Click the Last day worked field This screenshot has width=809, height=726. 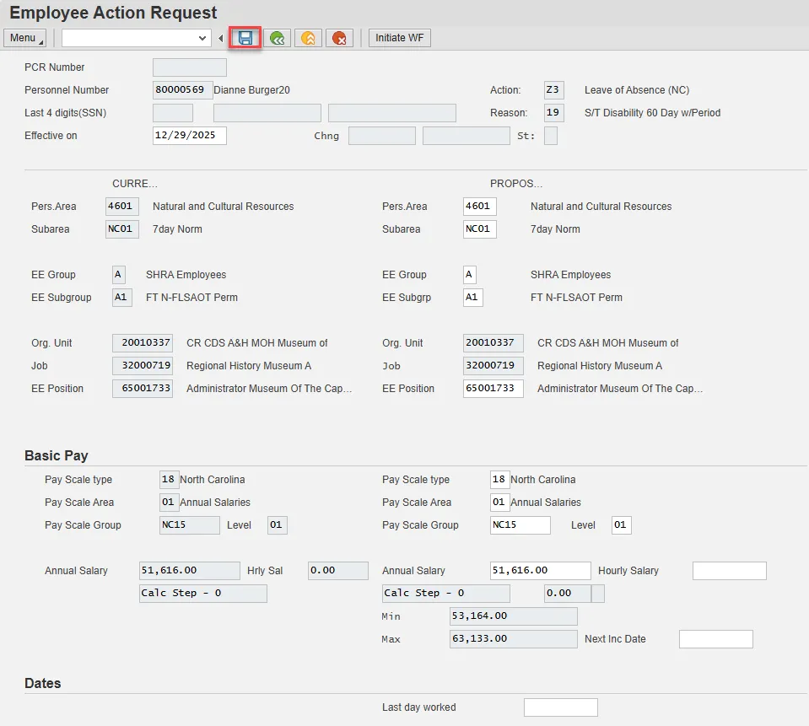[x=560, y=707]
